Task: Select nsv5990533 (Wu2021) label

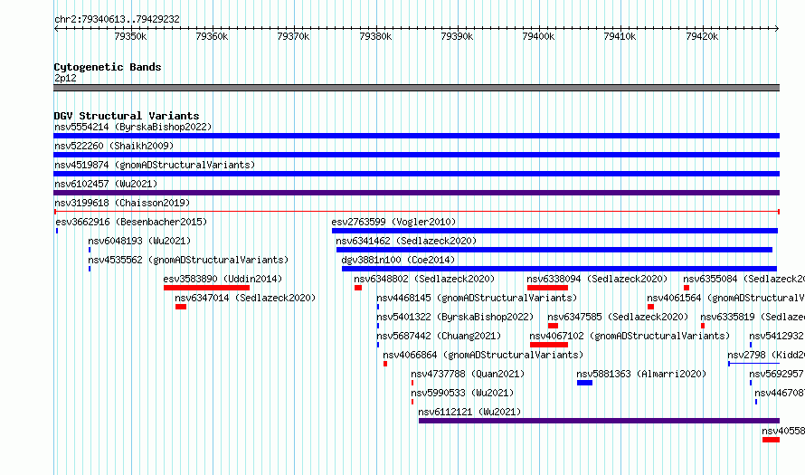Action: 462,393
